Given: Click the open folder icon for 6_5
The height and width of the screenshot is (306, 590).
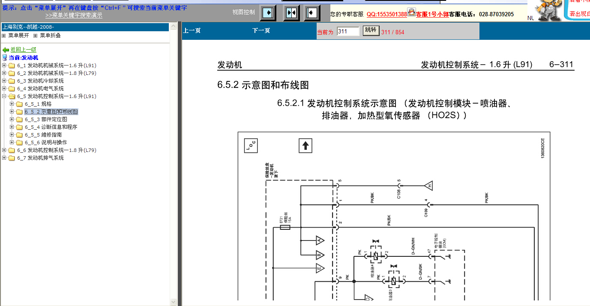Looking at the screenshot, I should (12, 96).
